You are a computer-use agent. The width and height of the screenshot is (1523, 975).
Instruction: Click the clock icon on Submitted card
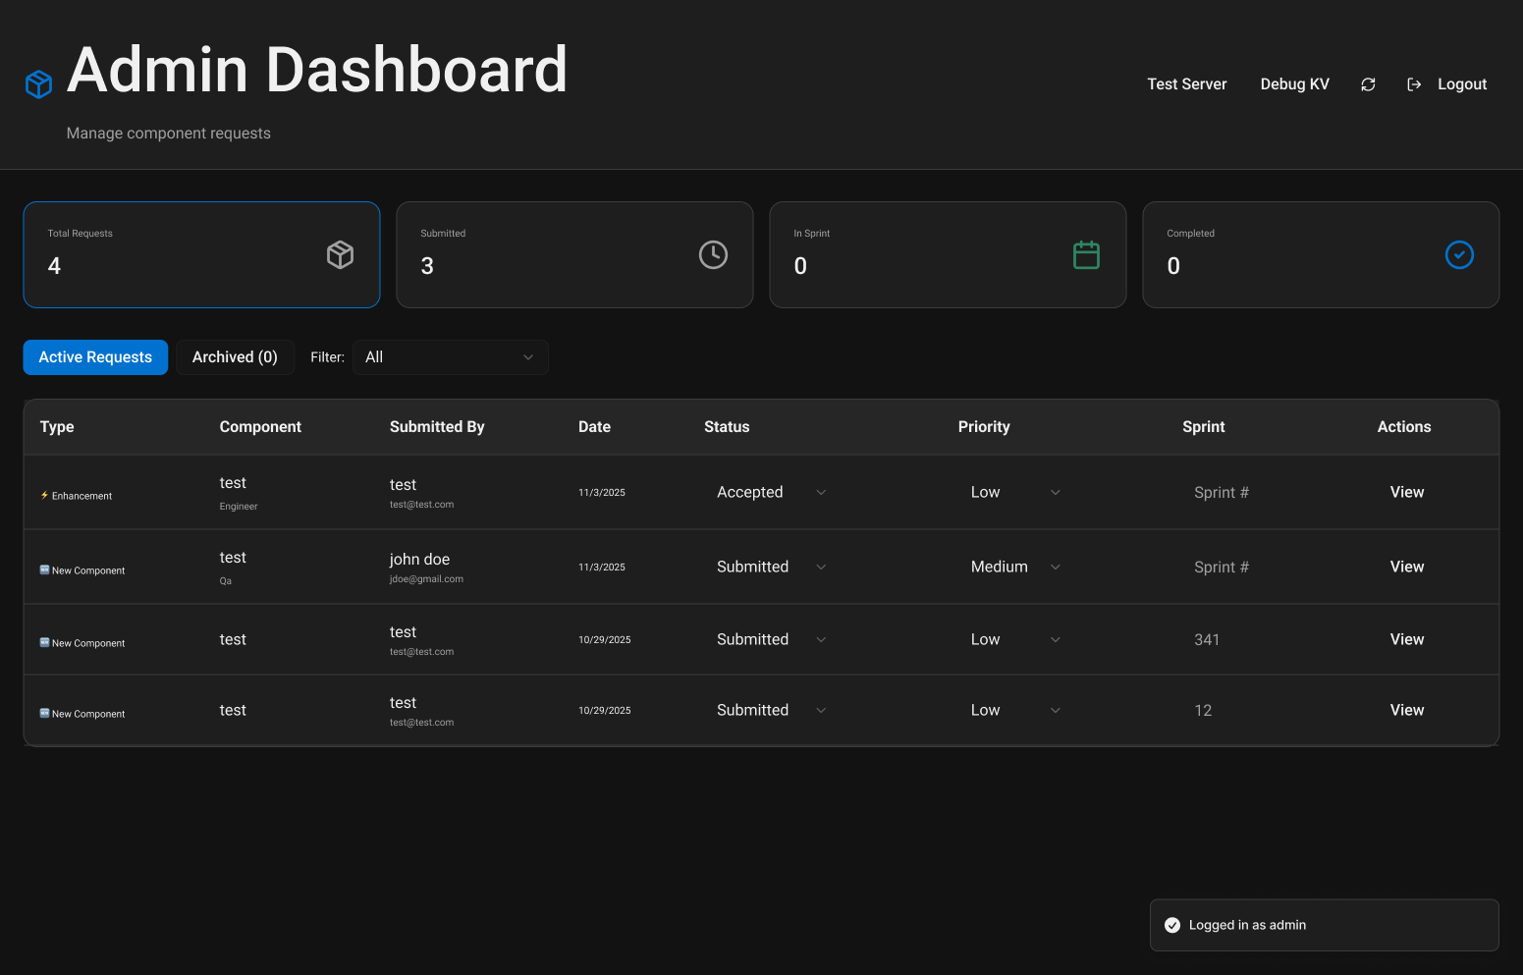point(713,254)
